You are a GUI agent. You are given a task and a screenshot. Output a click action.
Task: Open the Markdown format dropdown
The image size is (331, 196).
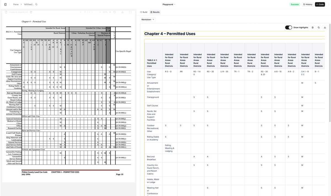tap(147, 20)
